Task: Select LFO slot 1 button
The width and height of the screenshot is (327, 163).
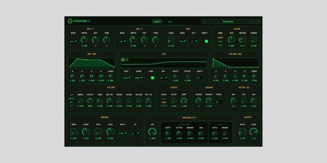Action: 123,60
